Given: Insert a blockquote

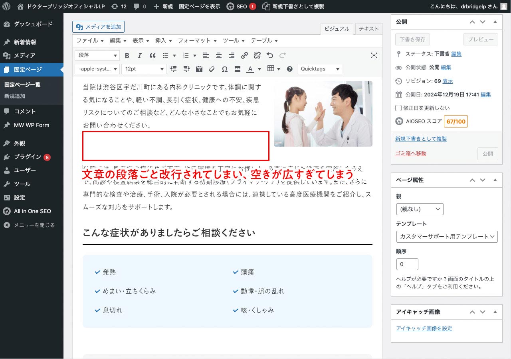Looking at the screenshot, I should click(x=153, y=56).
